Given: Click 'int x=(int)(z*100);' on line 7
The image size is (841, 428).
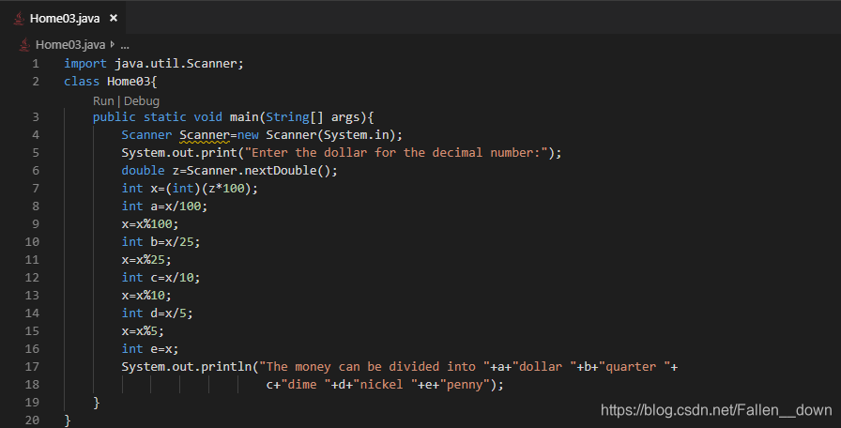Looking at the screenshot, I should [190, 189].
